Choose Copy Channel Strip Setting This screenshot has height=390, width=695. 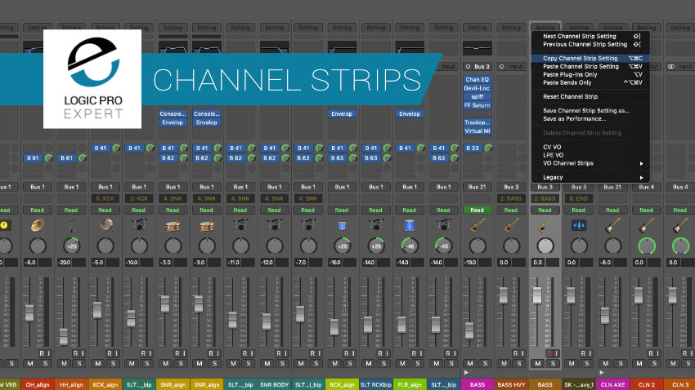click(x=590, y=59)
